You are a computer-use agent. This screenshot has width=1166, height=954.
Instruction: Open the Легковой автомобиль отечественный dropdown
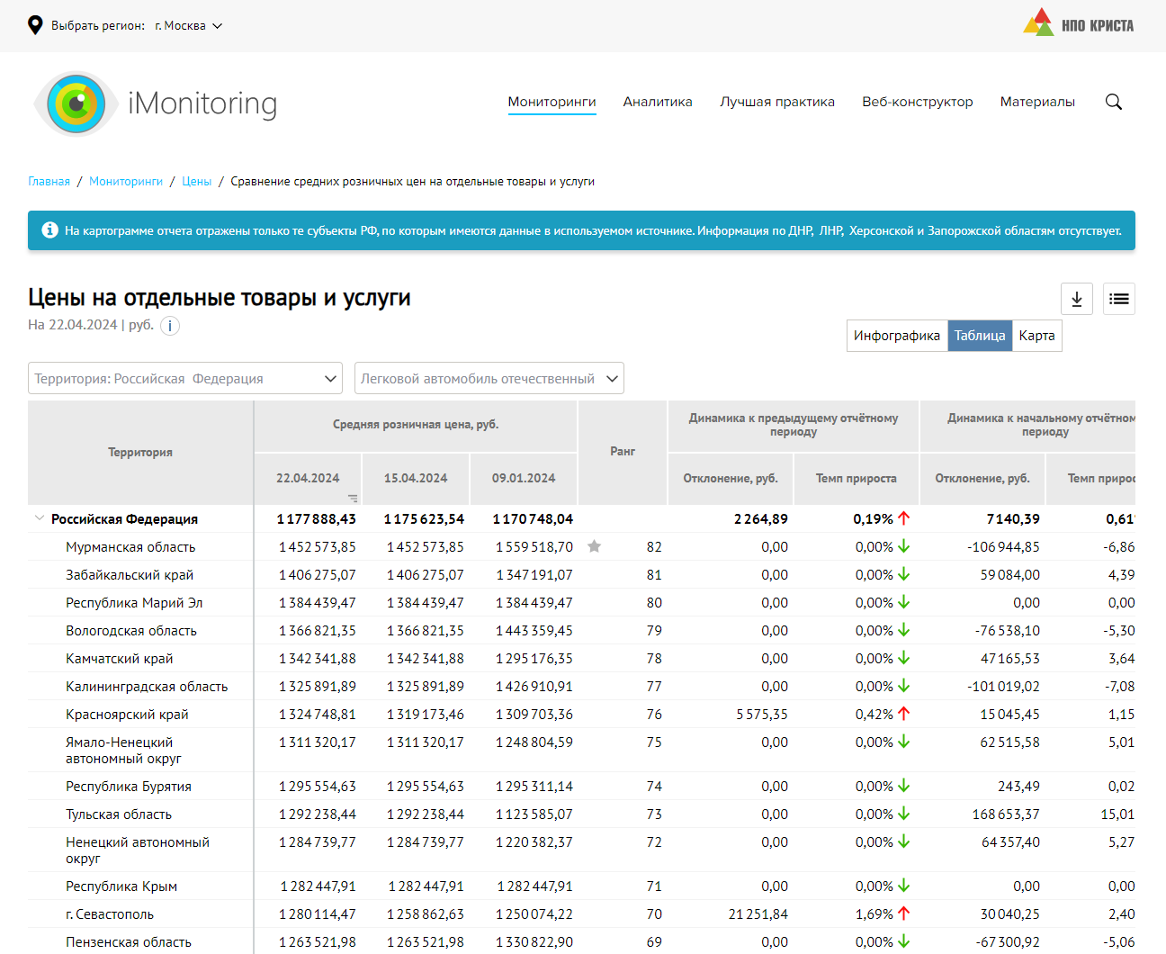pyautogui.click(x=489, y=379)
